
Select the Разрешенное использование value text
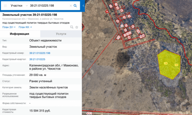49,95
